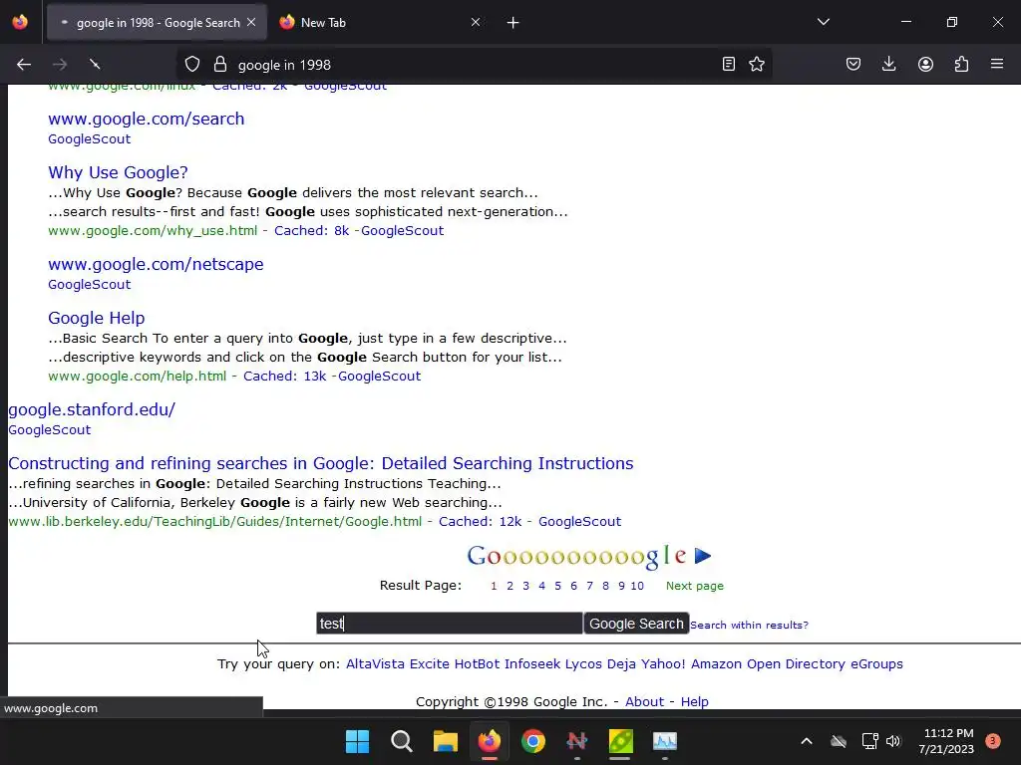Close the 'google in 1998' tab
The width and height of the screenshot is (1021, 765).
pyautogui.click(x=251, y=22)
